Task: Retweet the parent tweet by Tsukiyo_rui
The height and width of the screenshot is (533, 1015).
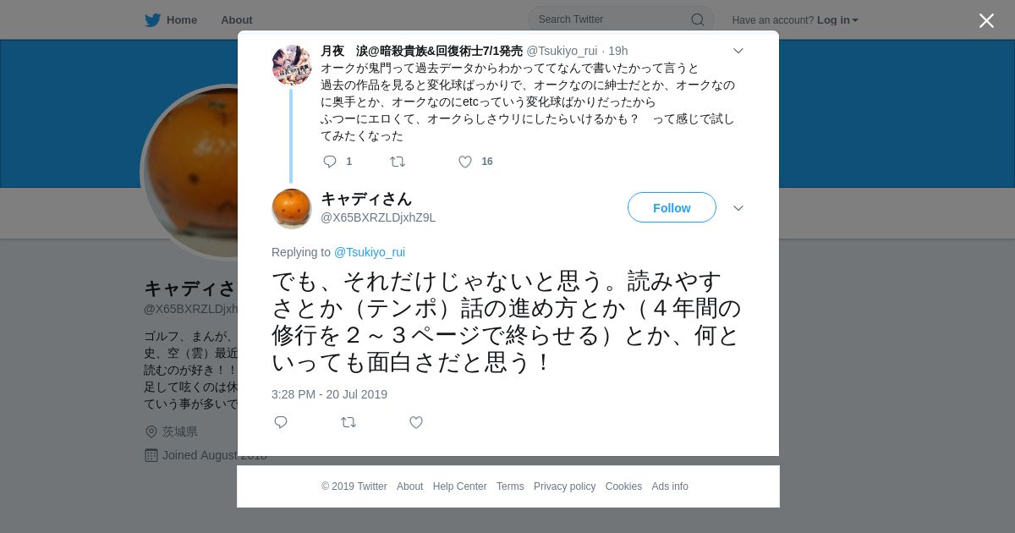Action: (x=397, y=162)
